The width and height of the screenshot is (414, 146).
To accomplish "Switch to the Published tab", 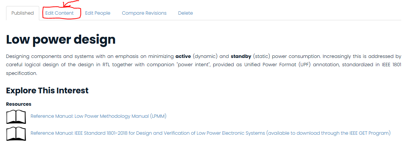I will click(22, 13).
